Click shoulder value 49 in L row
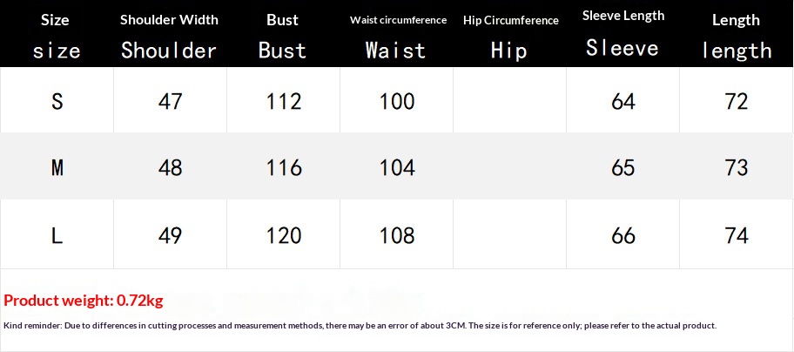794x352 pixels. point(170,234)
